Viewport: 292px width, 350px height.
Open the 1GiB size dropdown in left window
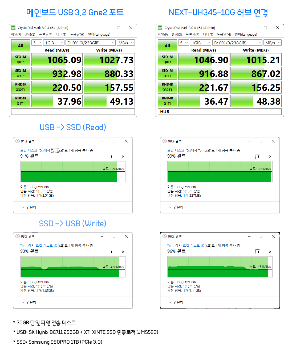[54, 43]
